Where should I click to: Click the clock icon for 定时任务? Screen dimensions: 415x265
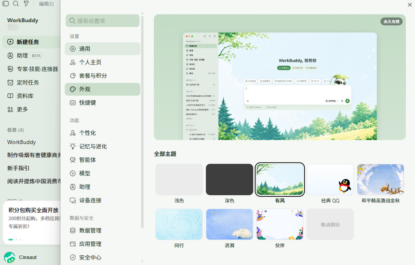(10, 82)
